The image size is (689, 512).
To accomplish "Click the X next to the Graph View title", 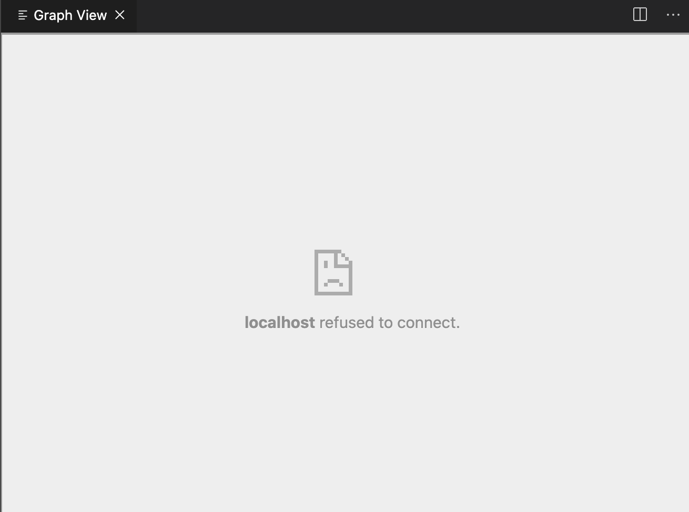I will click(120, 15).
